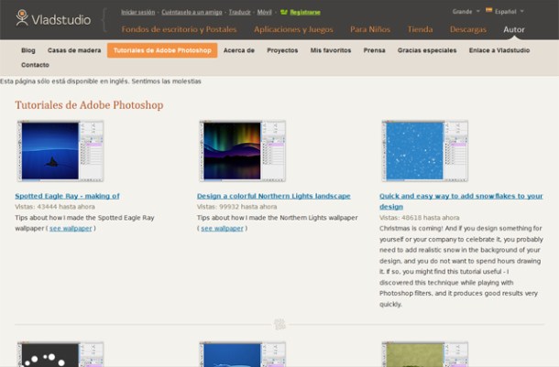
Task: Open the Aplicaciones y Juegos menu
Action: [293, 29]
